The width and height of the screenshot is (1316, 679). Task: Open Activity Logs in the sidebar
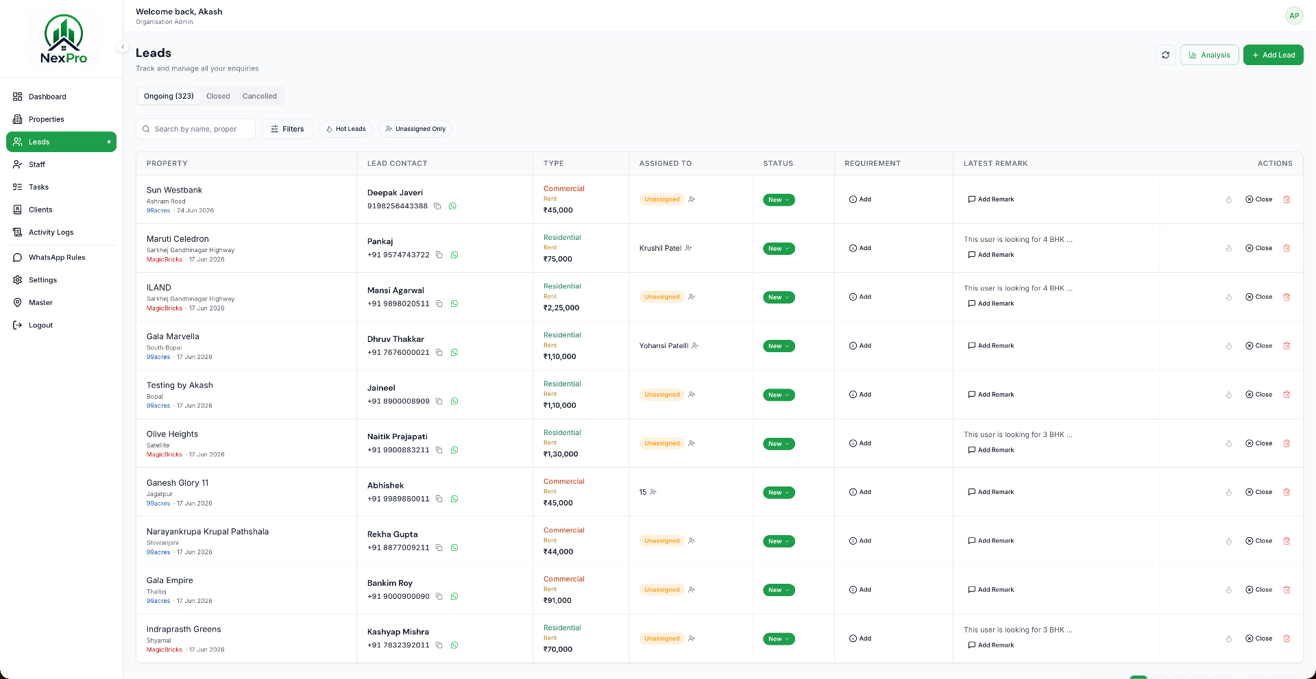click(61, 232)
